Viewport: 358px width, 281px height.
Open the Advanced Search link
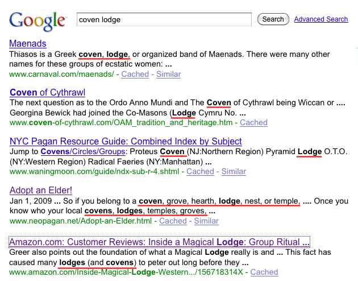coord(320,19)
